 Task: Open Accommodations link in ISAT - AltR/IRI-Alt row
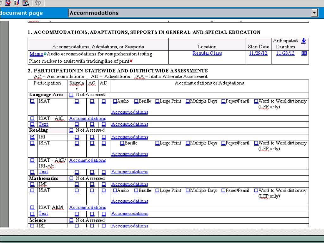tap(88, 160)
